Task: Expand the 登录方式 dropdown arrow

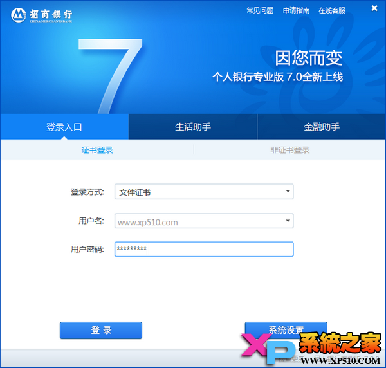Action: [288, 191]
